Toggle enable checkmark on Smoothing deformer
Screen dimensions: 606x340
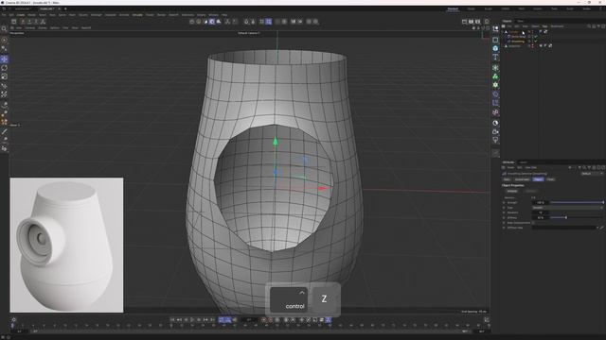pos(536,42)
